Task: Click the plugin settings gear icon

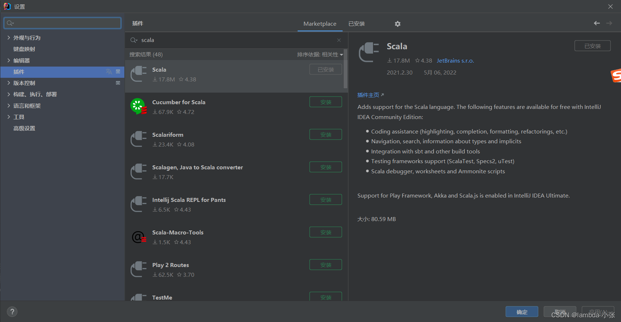Action: click(398, 24)
